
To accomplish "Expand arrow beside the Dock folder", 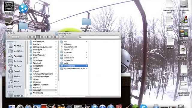I will [56, 58].
